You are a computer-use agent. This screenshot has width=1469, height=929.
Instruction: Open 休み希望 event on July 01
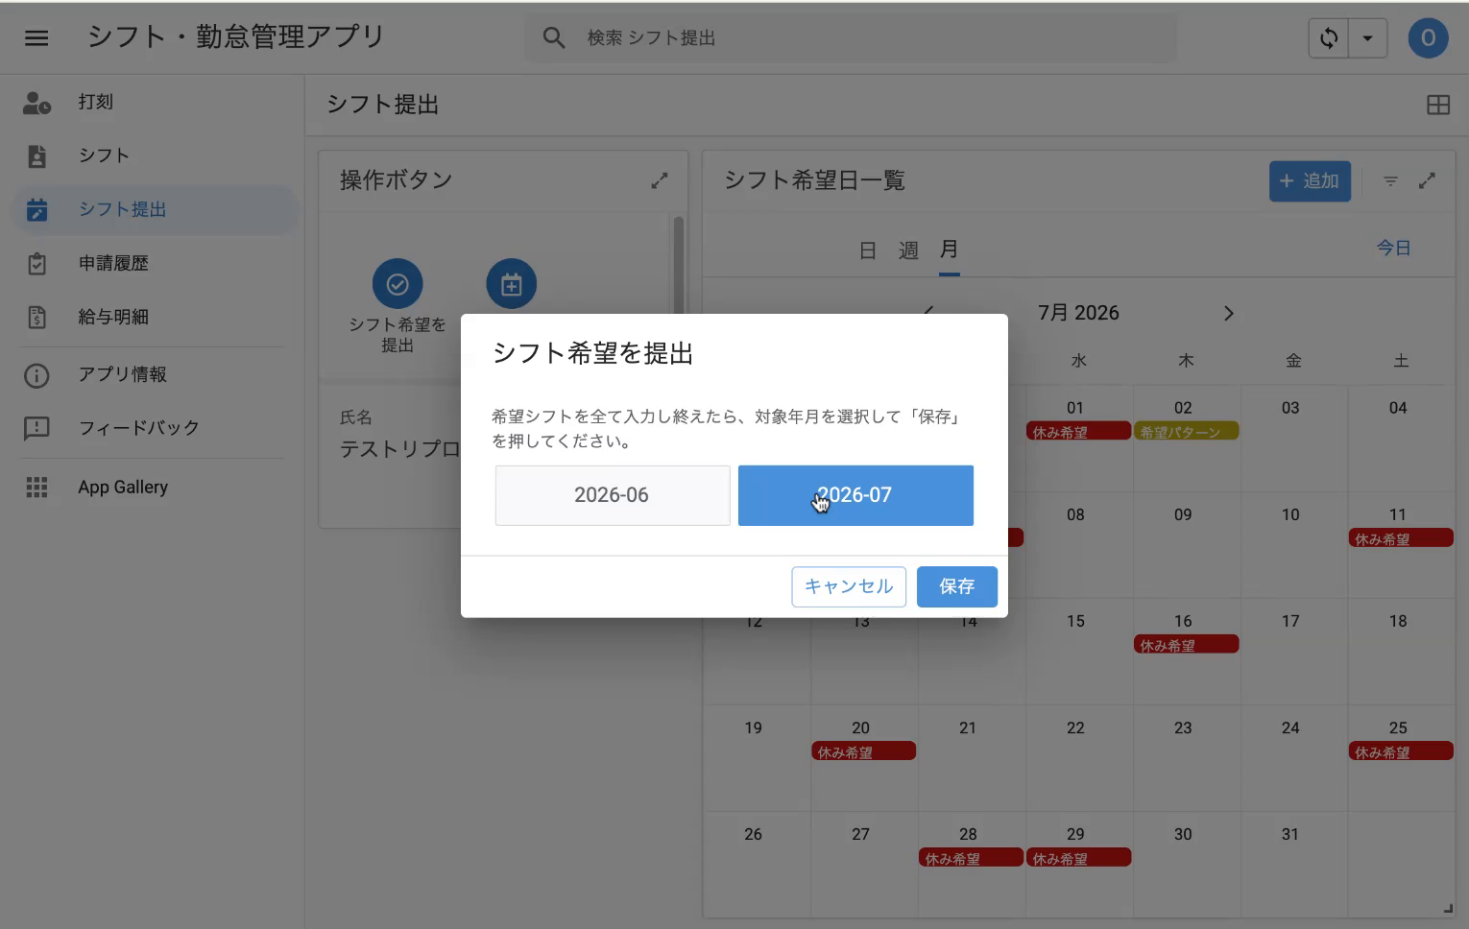click(1078, 432)
